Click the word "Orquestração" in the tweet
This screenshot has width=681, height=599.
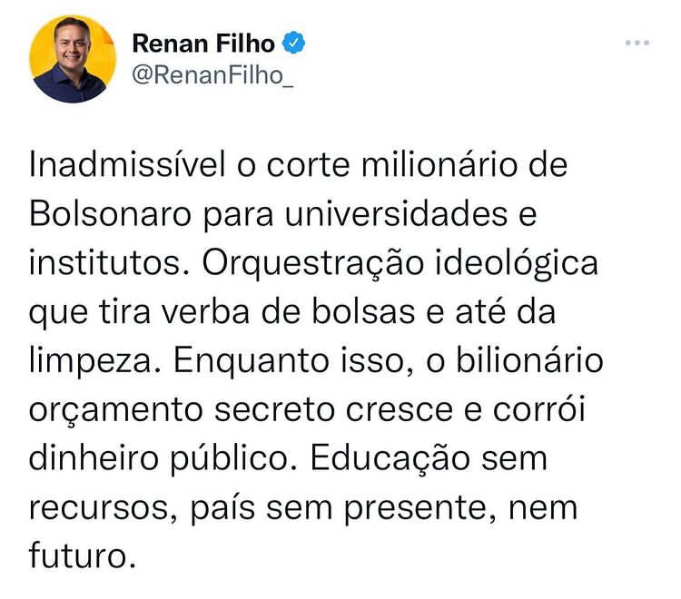point(312,264)
